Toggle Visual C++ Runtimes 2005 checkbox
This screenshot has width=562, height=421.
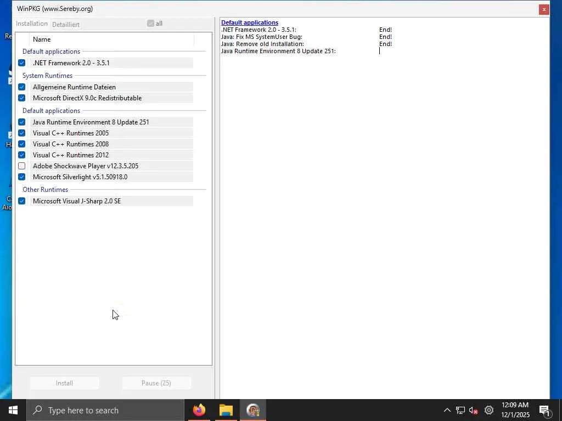coord(22,133)
